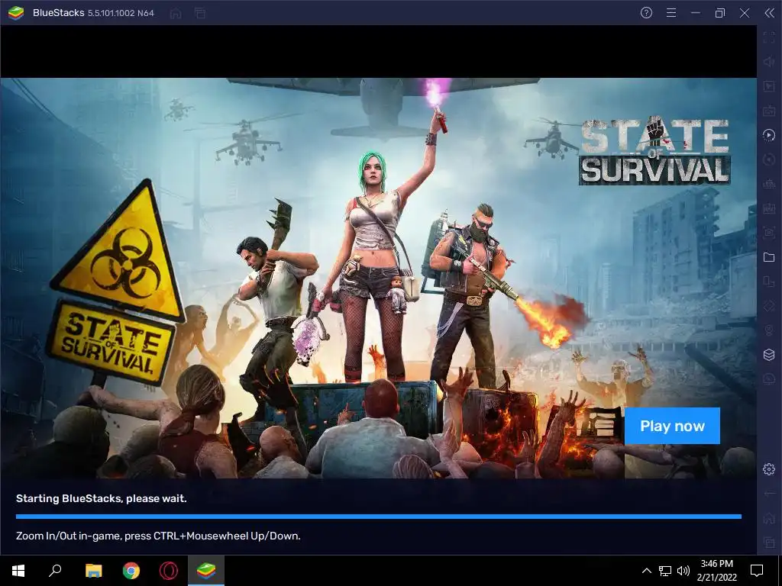The width and height of the screenshot is (782, 586).
Task: Collapse the sidebar with double-arrow icon
Action: coord(769,13)
